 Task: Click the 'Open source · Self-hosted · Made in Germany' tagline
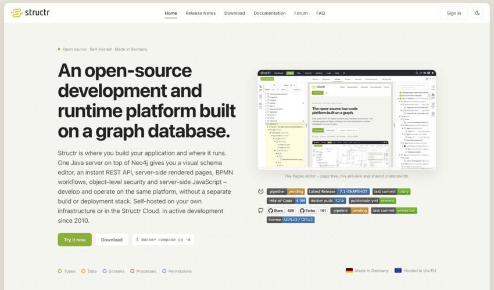coord(105,49)
